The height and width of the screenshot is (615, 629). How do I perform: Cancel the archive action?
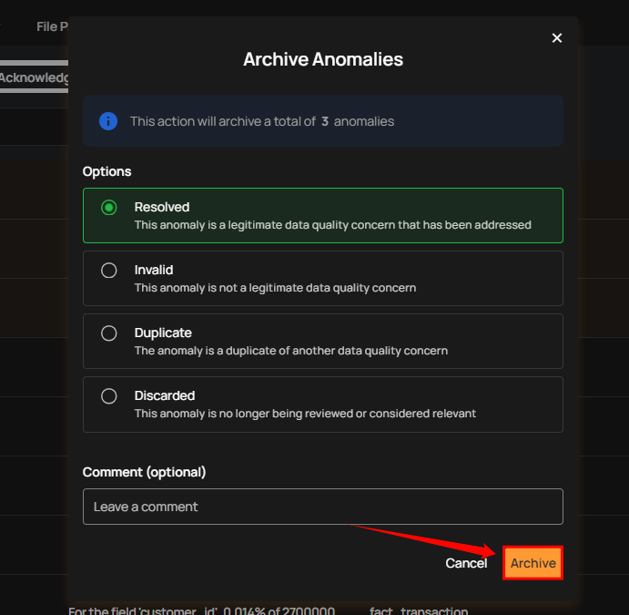[x=466, y=563]
